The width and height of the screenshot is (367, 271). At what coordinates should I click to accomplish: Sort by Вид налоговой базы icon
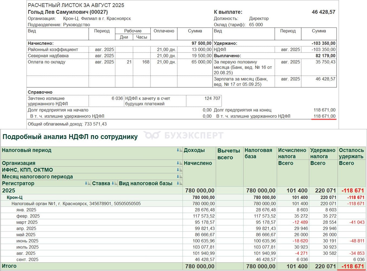(x=179, y=183)
